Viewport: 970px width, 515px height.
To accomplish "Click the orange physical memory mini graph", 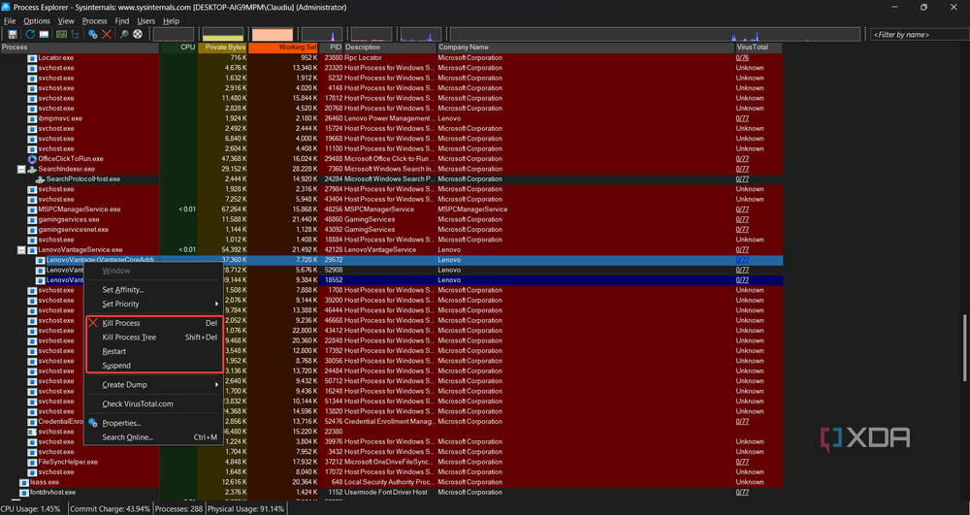I will click(x=273, y=35).
